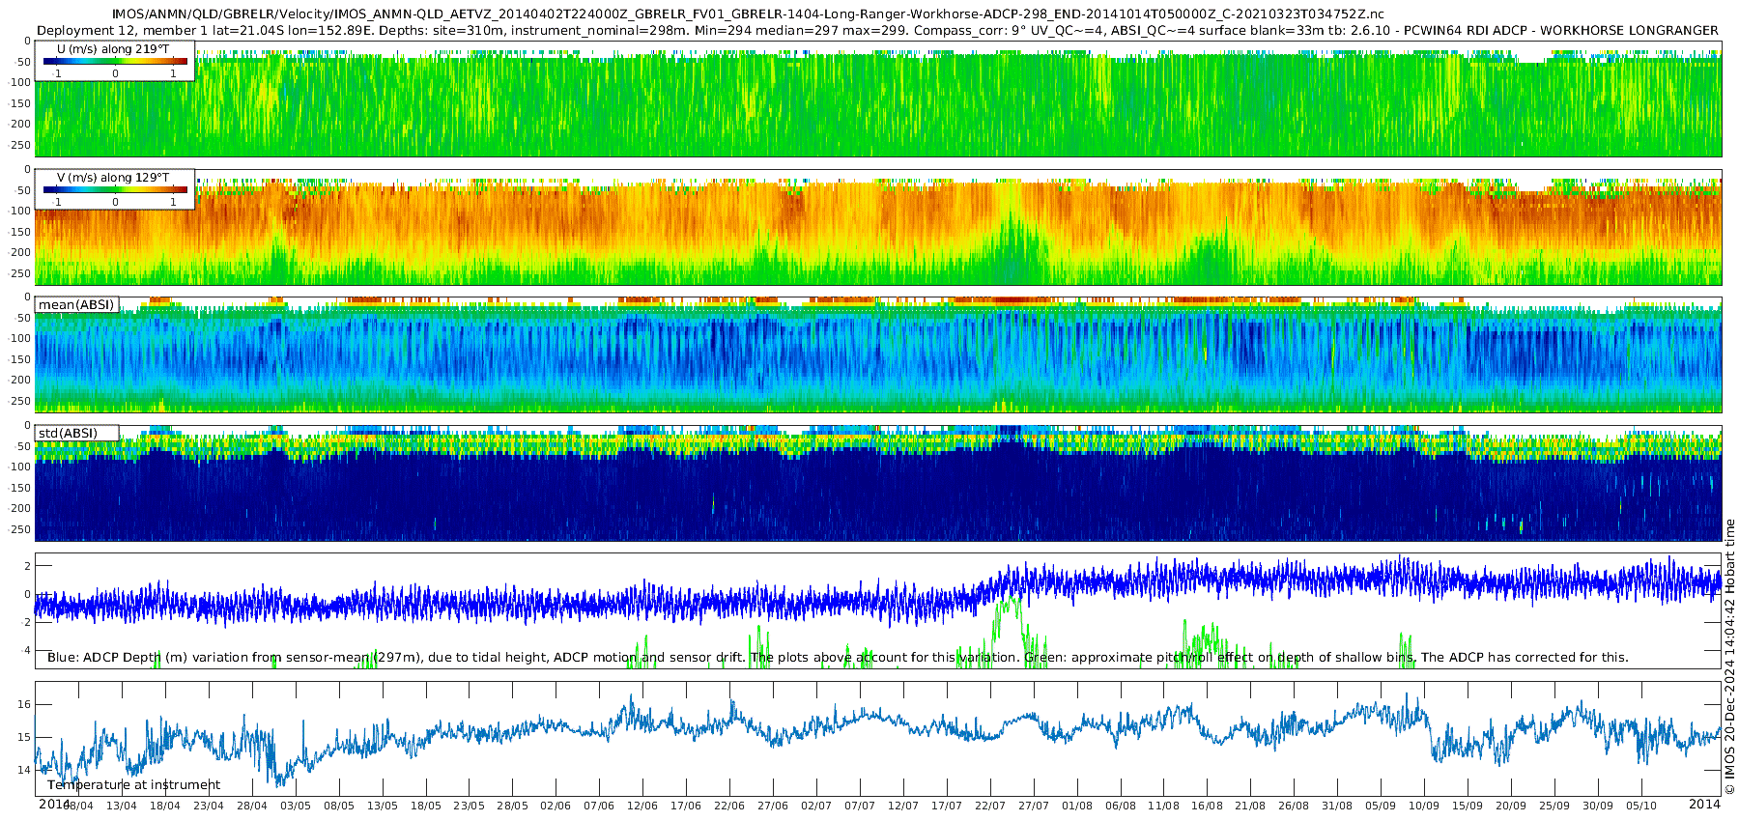Click the 22/07 date tick label
The width and height of the screenshot is (1739, 821).
pyautogui.click(x=990, y=806)
